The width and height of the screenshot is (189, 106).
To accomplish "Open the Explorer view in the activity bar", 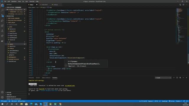I will (2, 5).
